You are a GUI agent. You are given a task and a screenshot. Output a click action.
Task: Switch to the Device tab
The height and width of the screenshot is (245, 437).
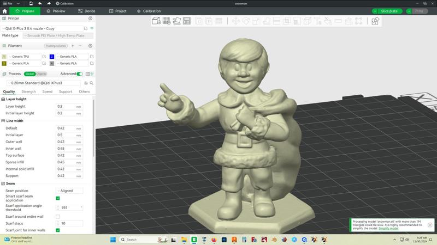(x=87, y=11)
